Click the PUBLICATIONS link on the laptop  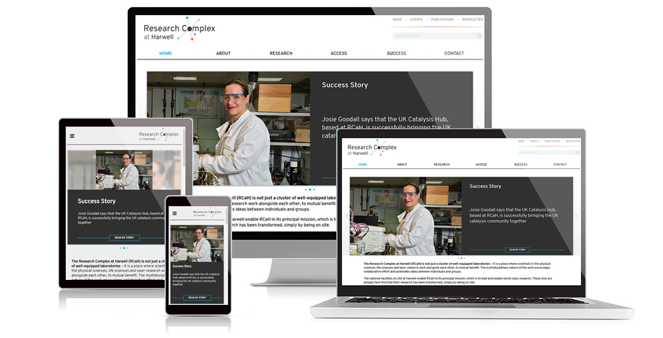click(552, 141)
